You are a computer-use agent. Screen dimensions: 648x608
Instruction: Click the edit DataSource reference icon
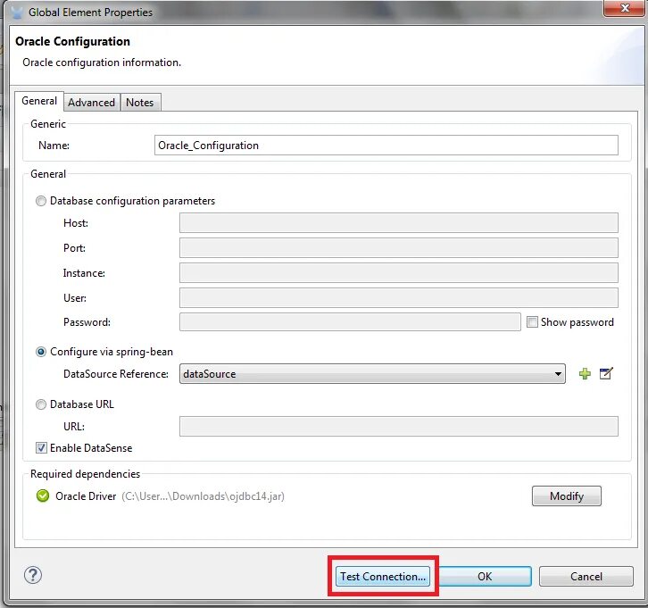point(606,374)
